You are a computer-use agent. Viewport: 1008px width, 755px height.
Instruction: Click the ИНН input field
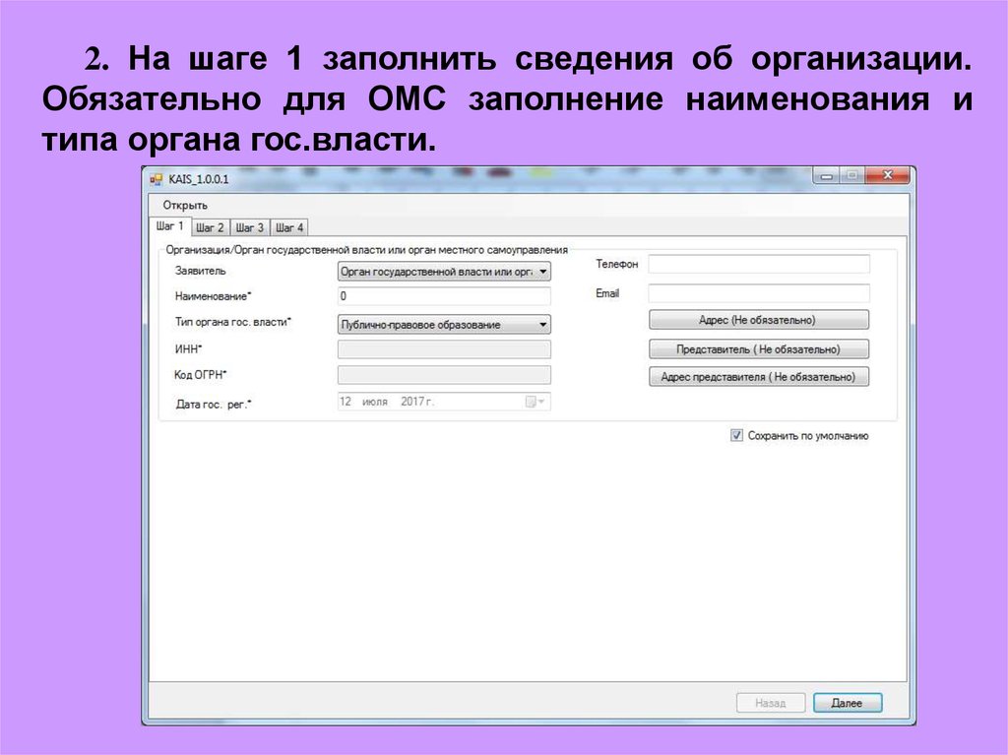444,349
